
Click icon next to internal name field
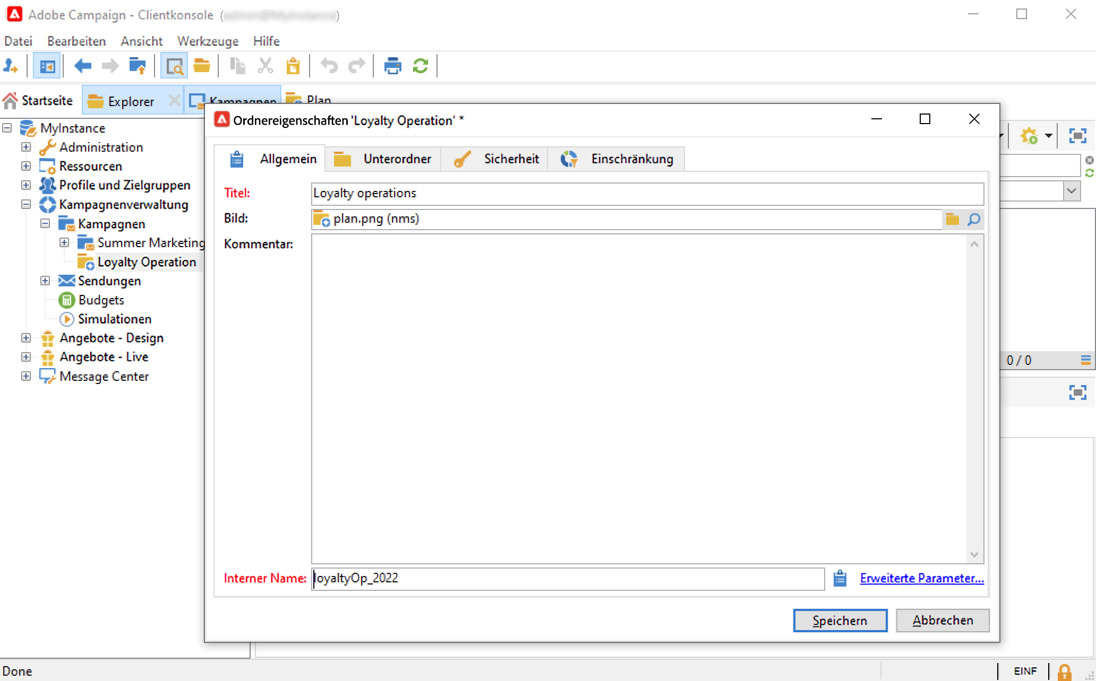click(840, 578)
